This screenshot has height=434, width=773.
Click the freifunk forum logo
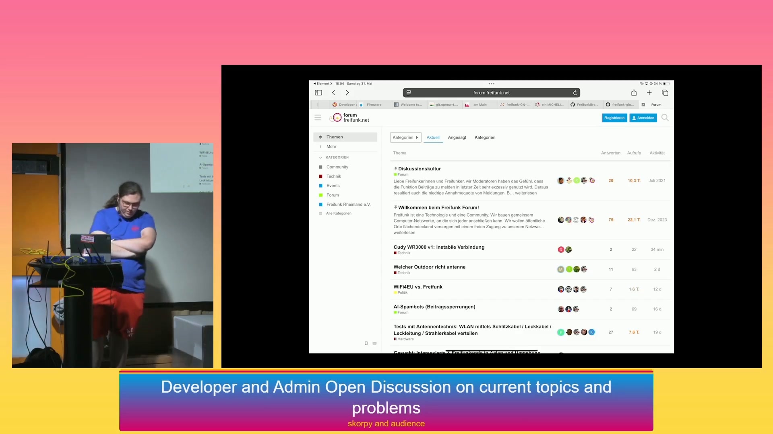point(349,118)
